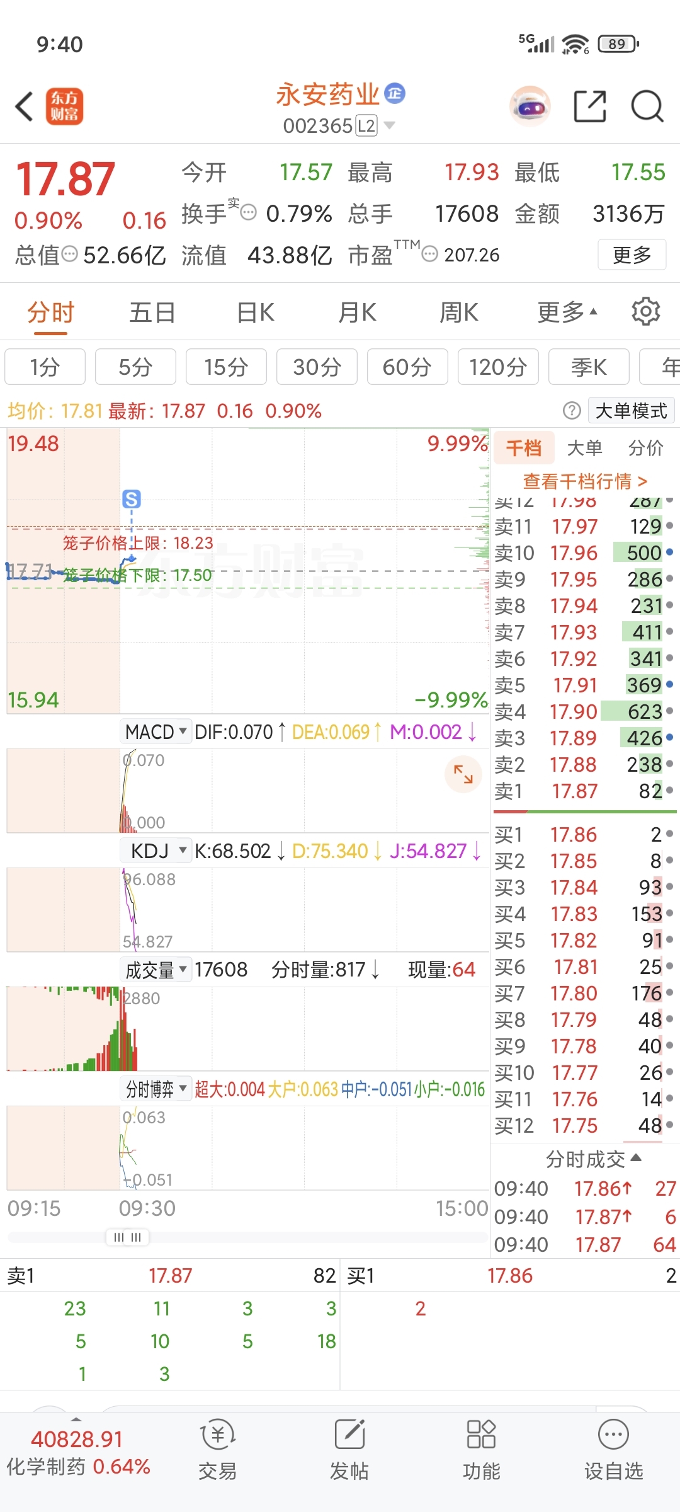Screen dimensions: 680x1512
Task: Select 60分 period button
Action: pyautogui.click(x=407, y=367)
